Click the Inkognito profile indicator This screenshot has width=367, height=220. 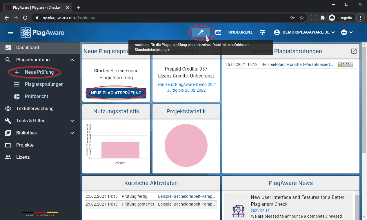click(341, 18)
